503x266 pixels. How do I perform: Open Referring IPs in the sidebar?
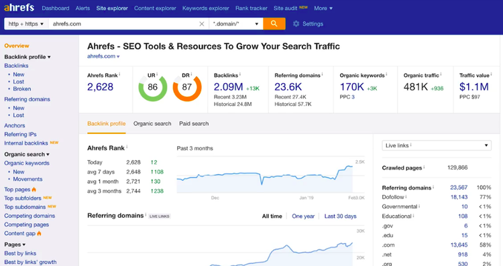20,134
